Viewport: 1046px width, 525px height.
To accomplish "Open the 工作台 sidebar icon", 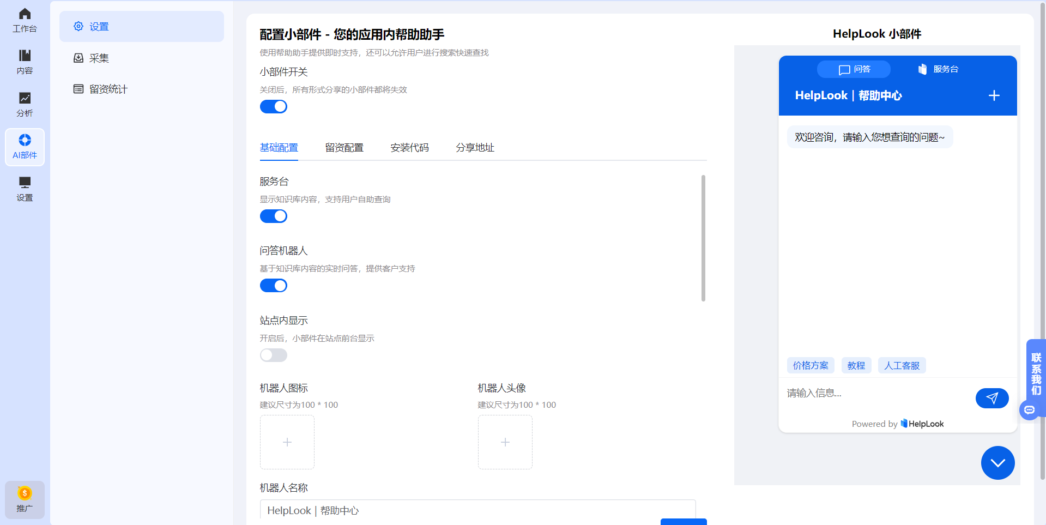I will (25, 19).
